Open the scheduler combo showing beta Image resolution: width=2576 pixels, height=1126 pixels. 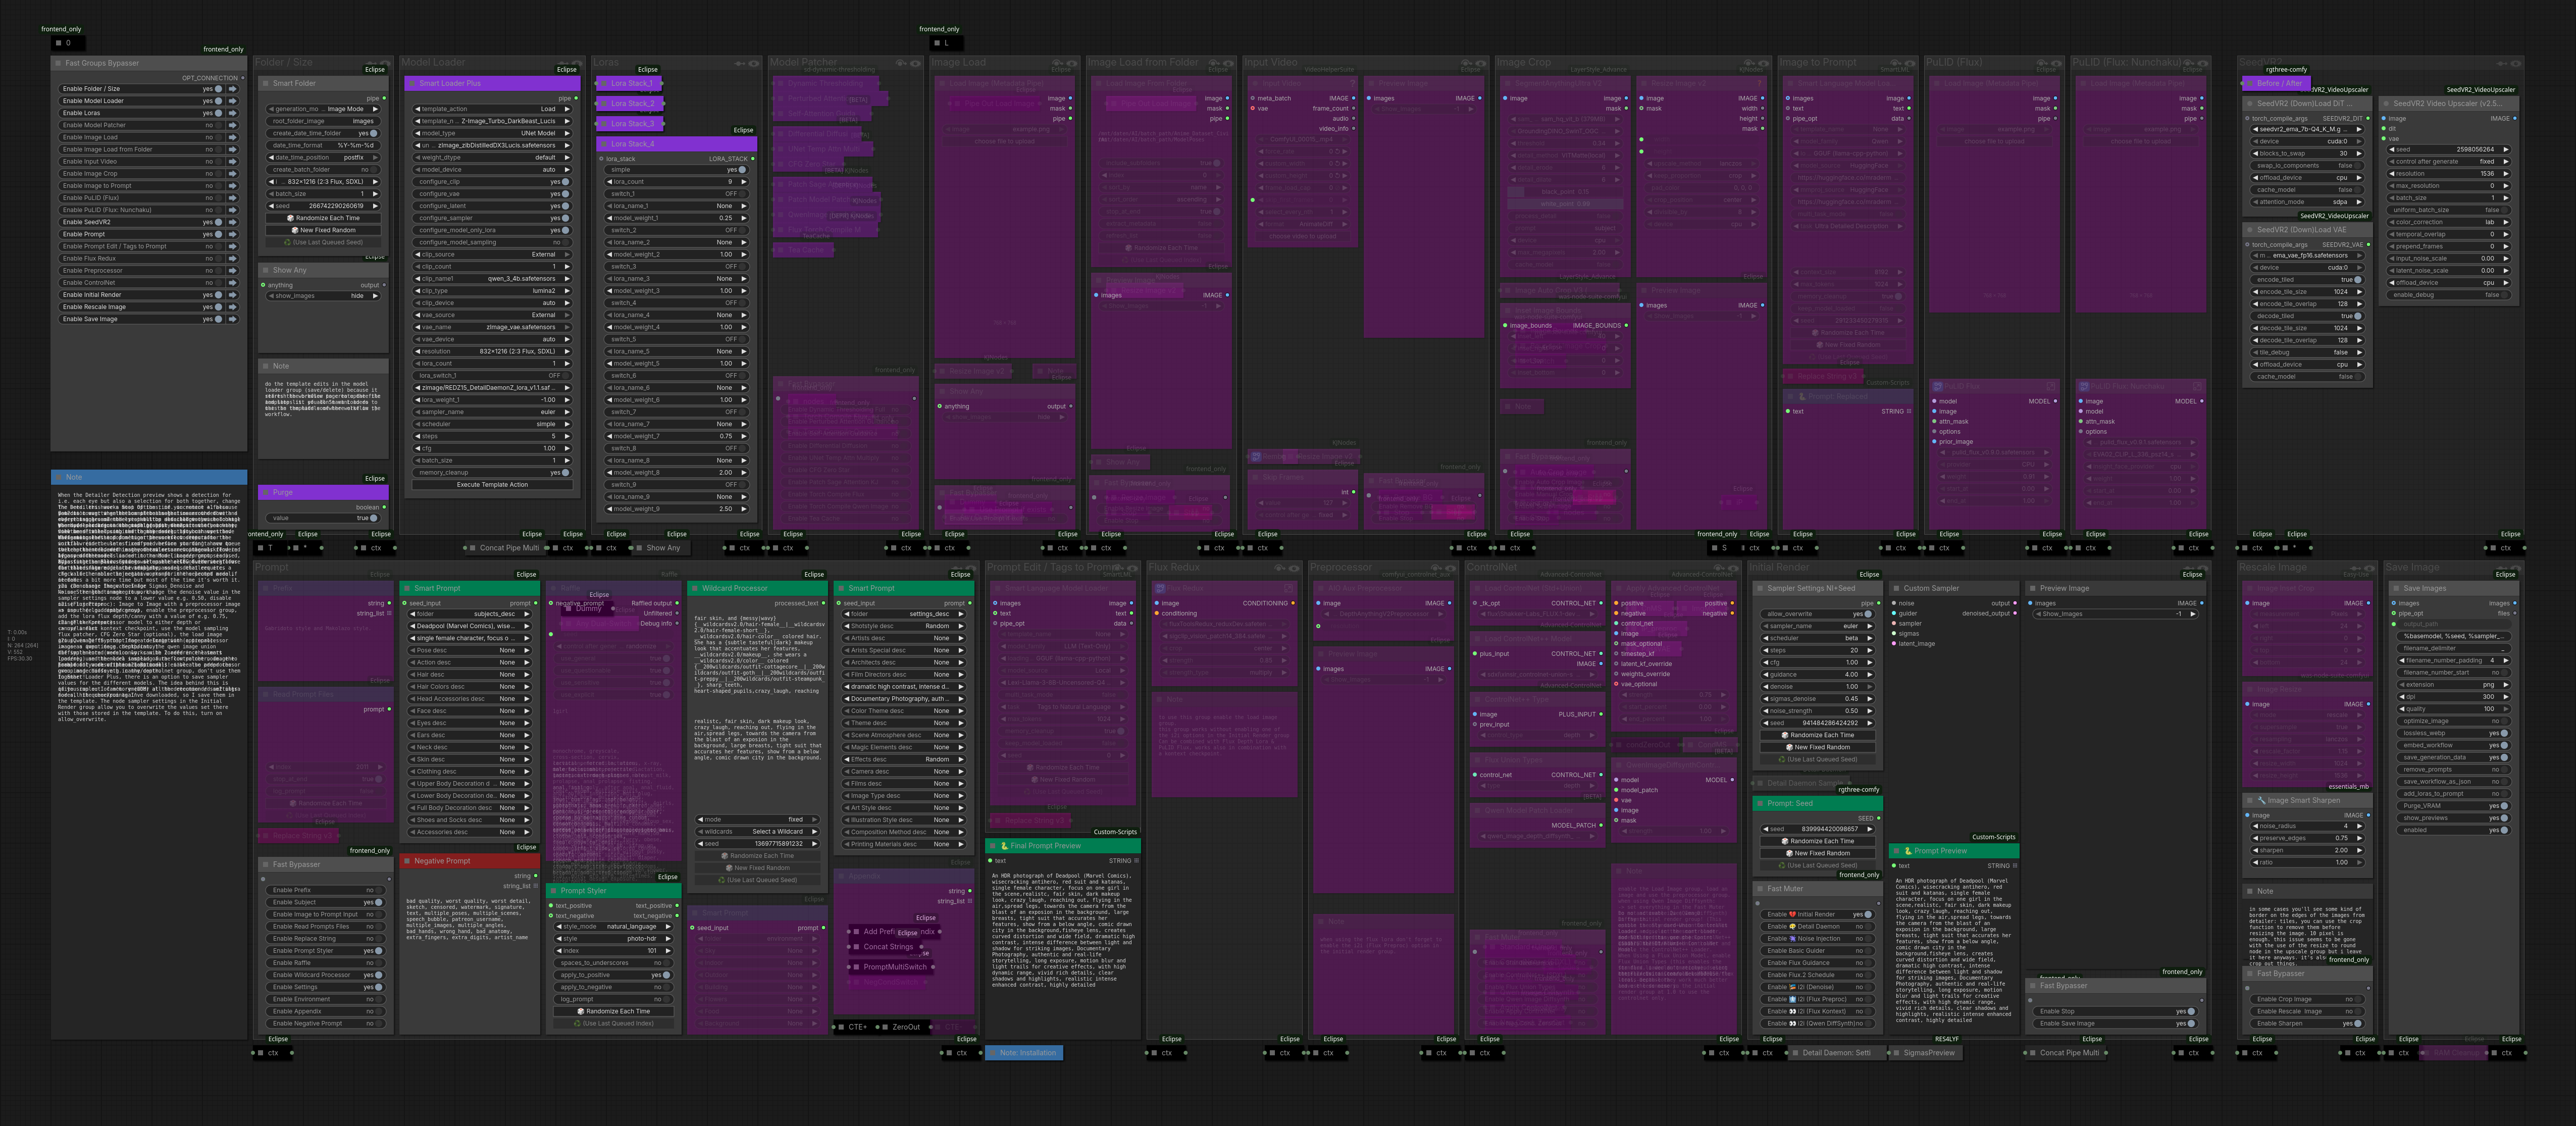(1819, 638)
